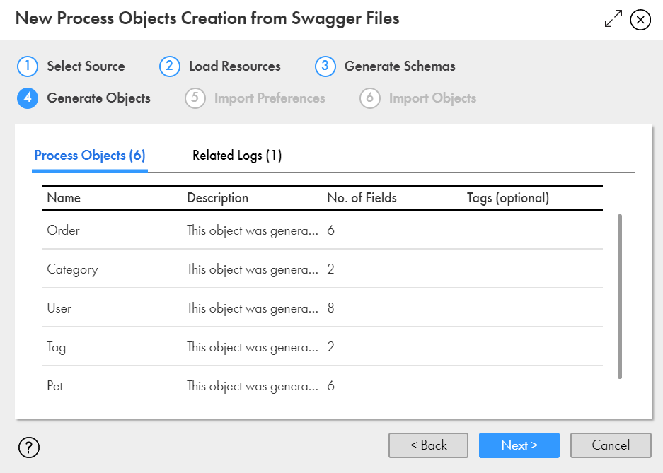Go back with the < Back button
The height and width of the screenshot is (473, 663).
click(x=428, y=445)
